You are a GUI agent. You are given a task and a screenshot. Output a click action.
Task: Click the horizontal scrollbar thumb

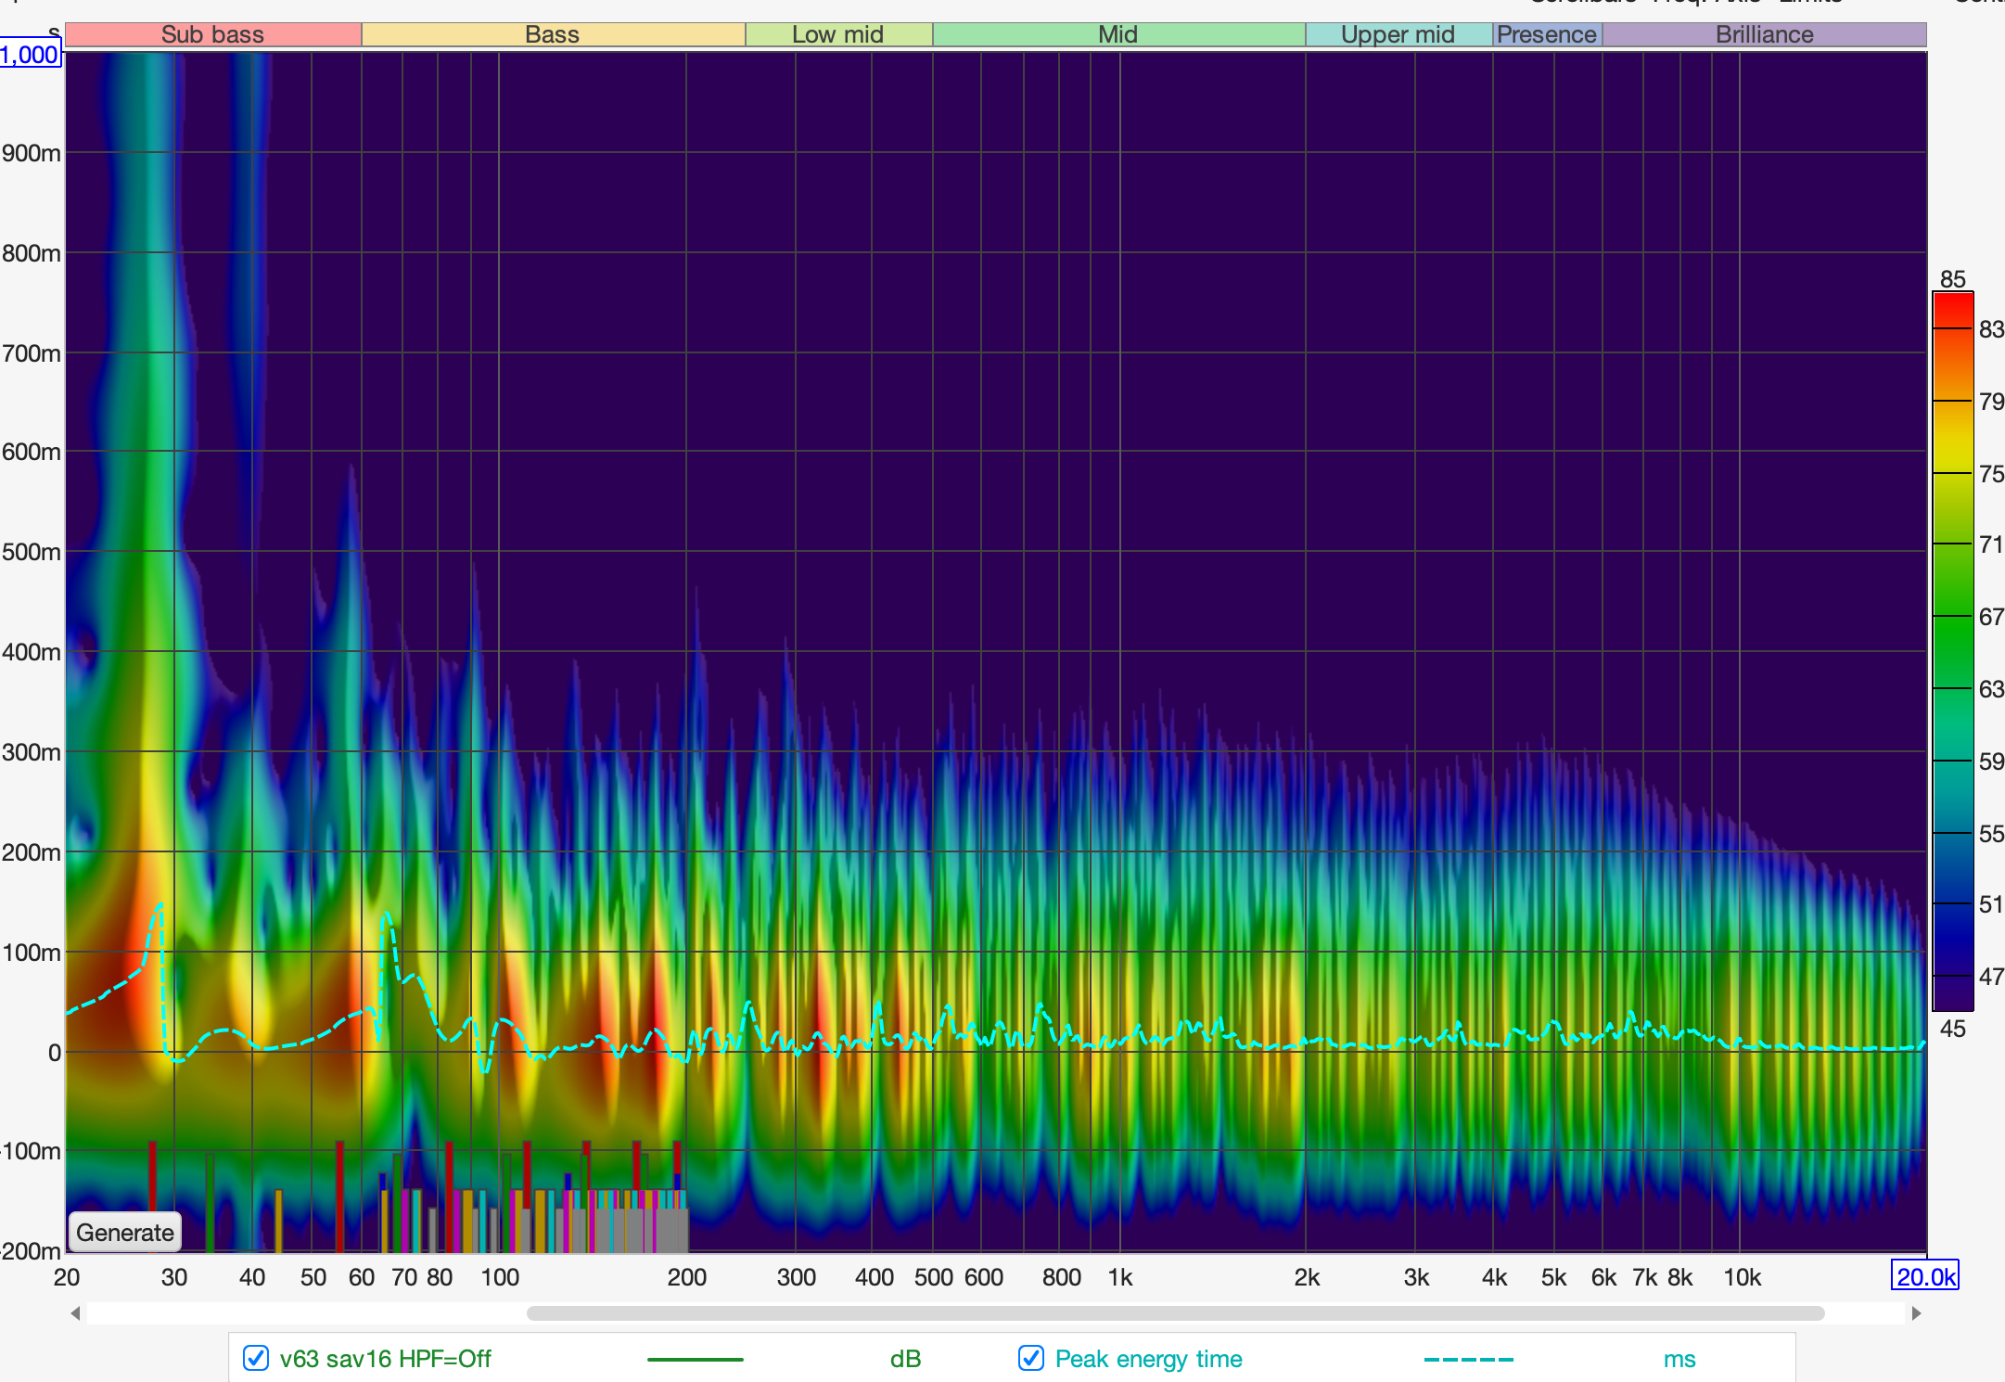pyautogui.click(x=1174, y=1313)
